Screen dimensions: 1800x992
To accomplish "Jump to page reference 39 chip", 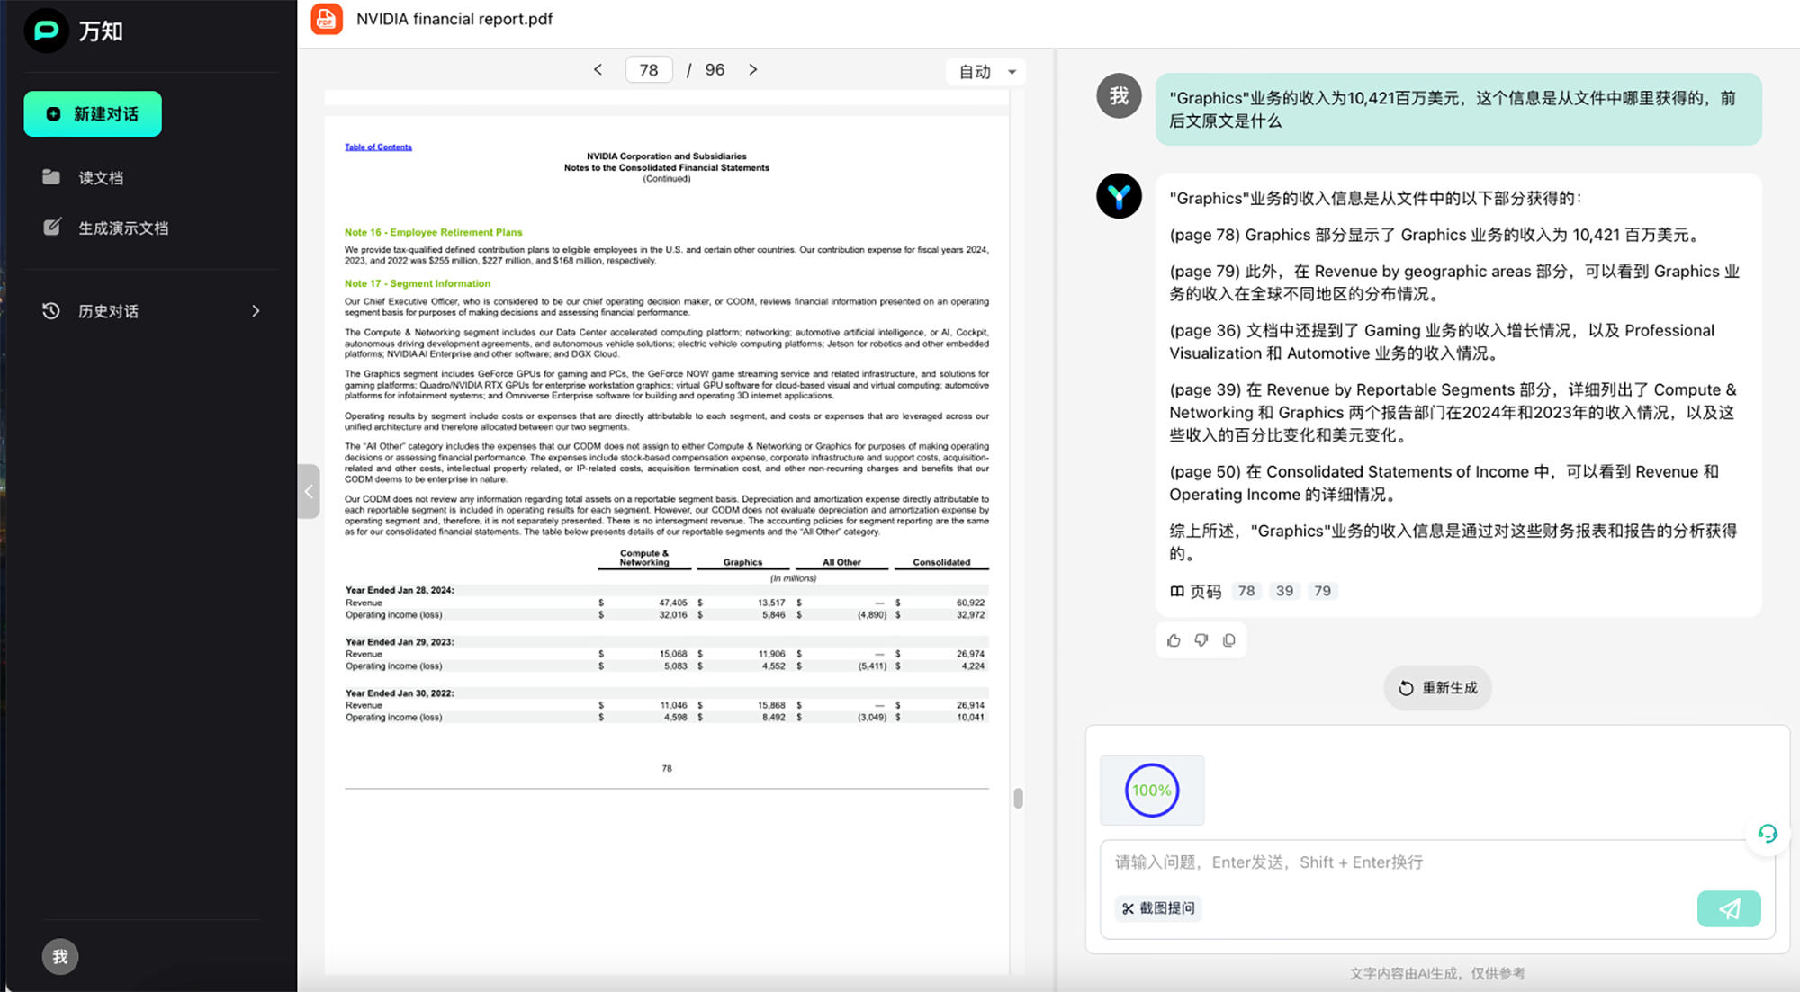I will (x=1284, y=591).
